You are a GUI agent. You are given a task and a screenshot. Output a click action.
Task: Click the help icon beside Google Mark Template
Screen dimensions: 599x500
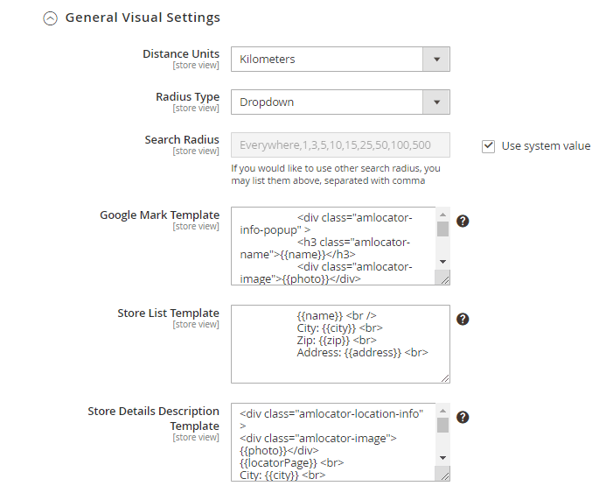463,221
